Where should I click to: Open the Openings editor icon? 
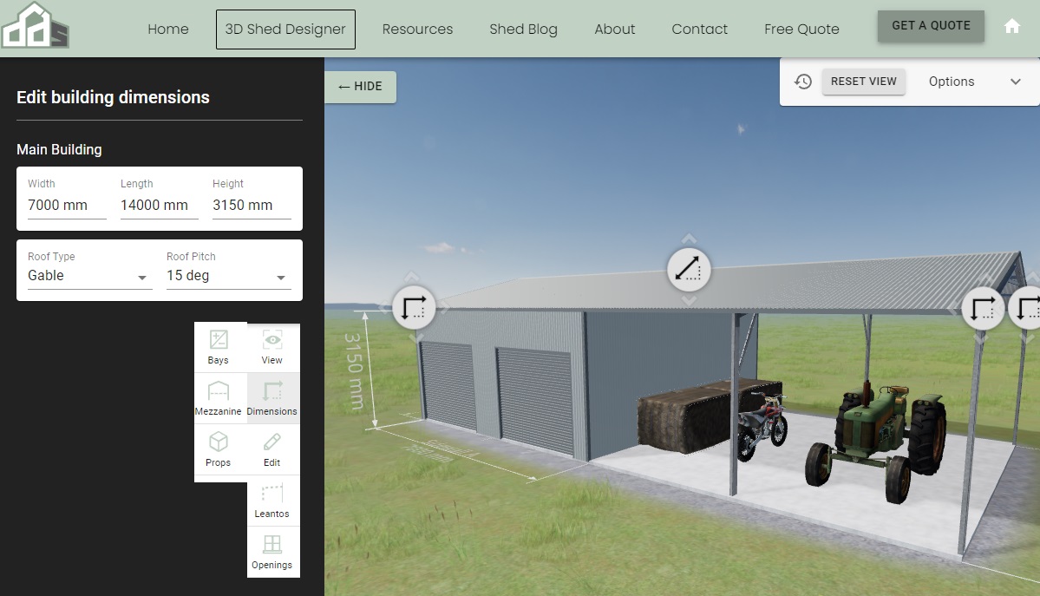(272, 552)
